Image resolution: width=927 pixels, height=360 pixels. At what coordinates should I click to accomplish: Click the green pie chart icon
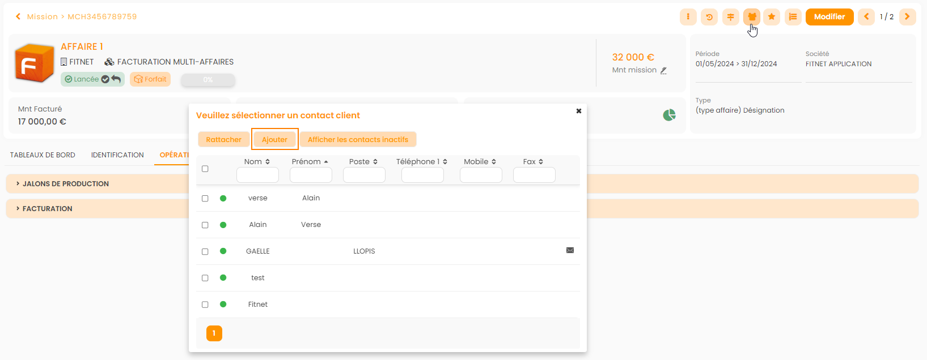point(669,115)
